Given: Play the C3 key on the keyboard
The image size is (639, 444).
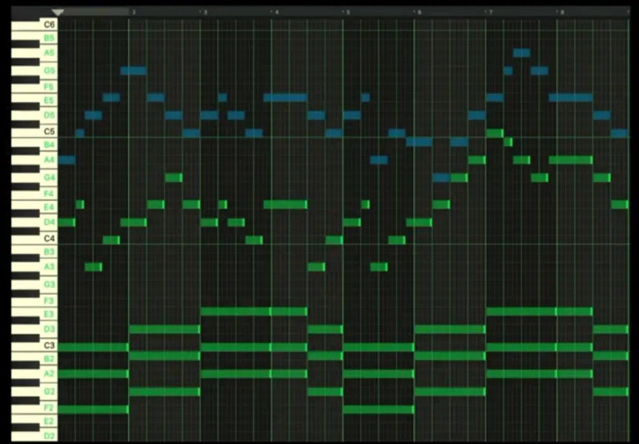Looking at the screenshot, I should pyautogui.click(x=34, y=346).
